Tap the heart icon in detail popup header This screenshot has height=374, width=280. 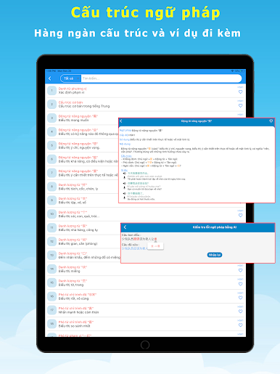271,121
